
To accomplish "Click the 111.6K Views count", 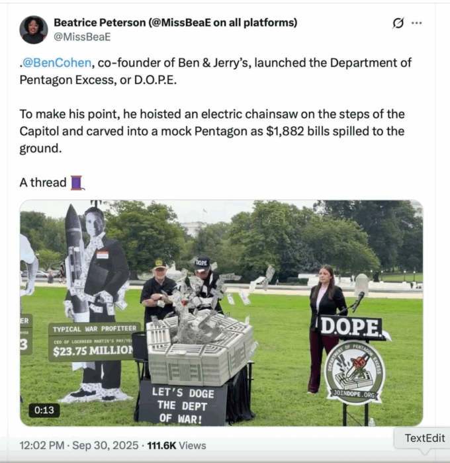I will (177, 445).
